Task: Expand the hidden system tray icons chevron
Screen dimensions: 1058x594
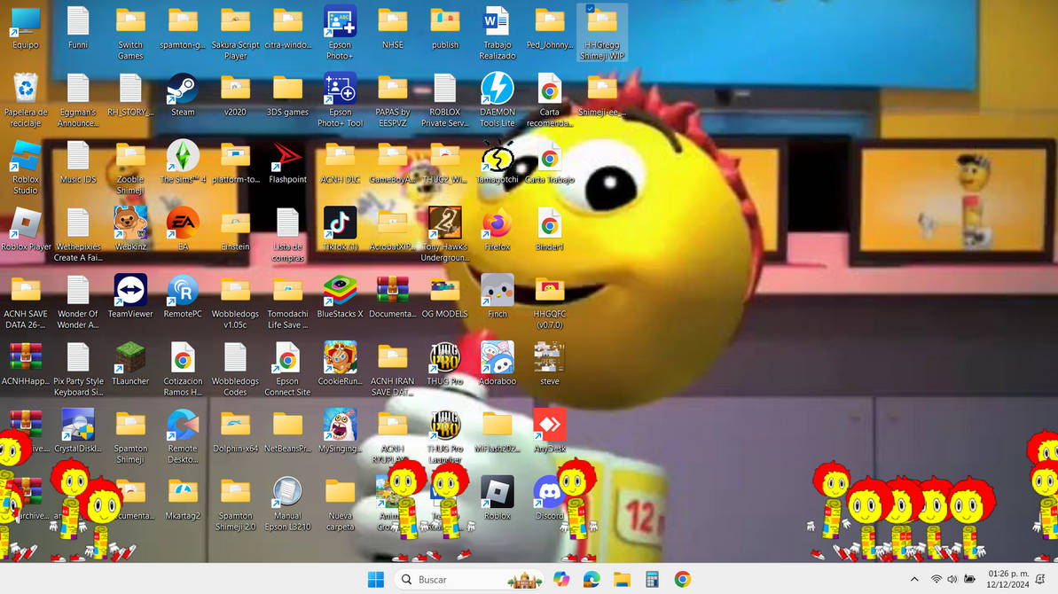Action: coord(914,579)
